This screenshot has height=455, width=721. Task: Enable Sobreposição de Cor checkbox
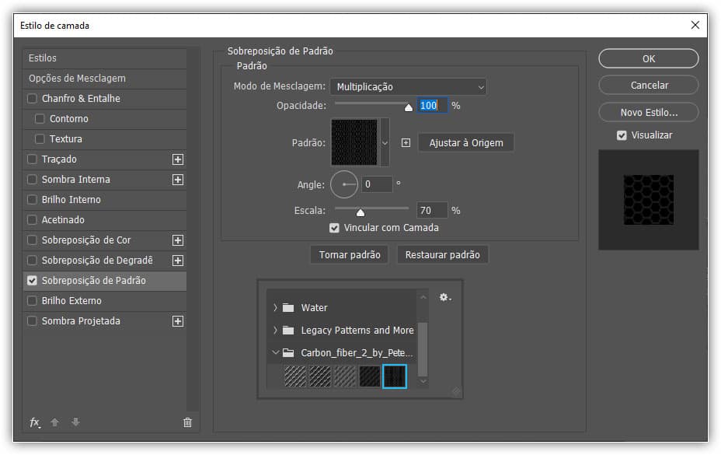coord(32,240)
